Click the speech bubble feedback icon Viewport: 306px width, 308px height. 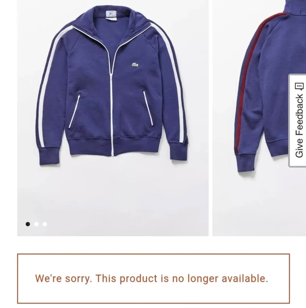[x=299, y=86]
